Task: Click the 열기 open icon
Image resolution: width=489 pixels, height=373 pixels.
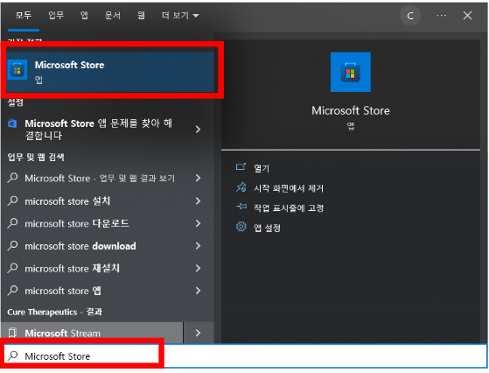Action: pyautogui.click(x=241, y=167)
